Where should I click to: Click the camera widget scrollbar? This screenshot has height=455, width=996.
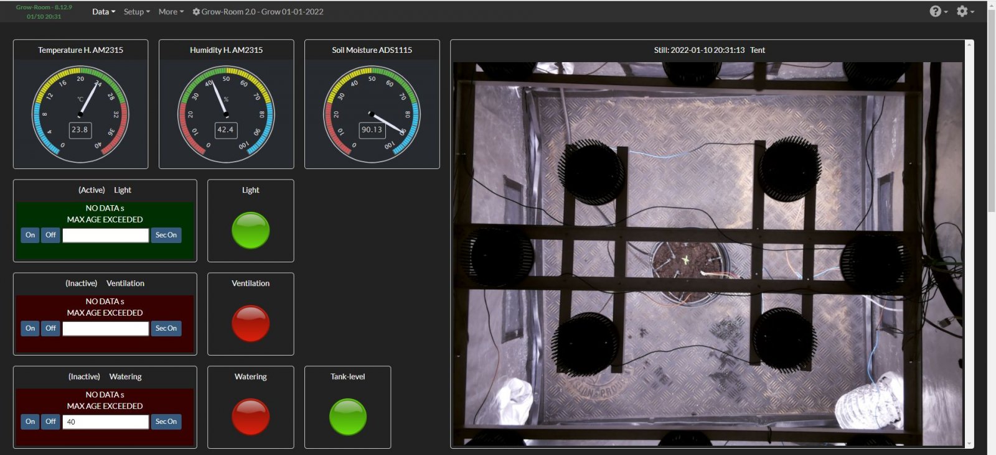(x=969, y=244)
